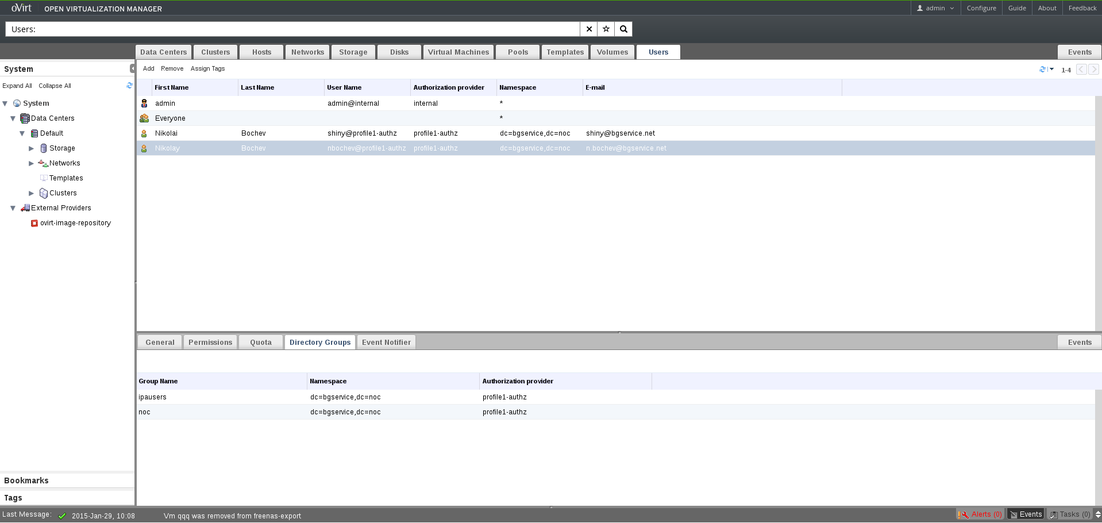Click the Alerts icon in status bar
1102x523 pixels.
(963, 514)
